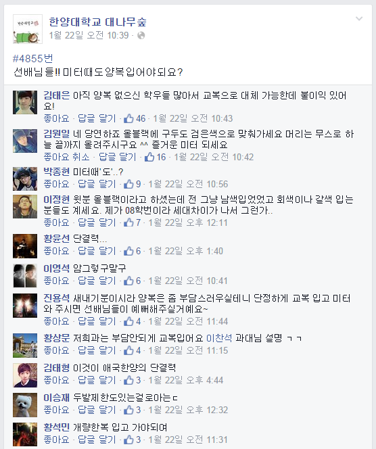Open likes on 이영석's comment
Image resolution: width=376 pixels, height=449 pixels.
(x=133, y=281)
